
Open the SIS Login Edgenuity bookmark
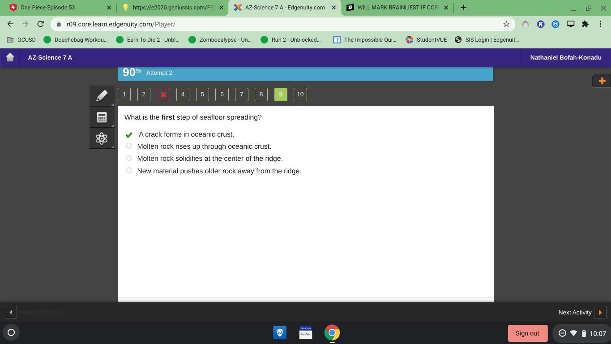(487, 40)
